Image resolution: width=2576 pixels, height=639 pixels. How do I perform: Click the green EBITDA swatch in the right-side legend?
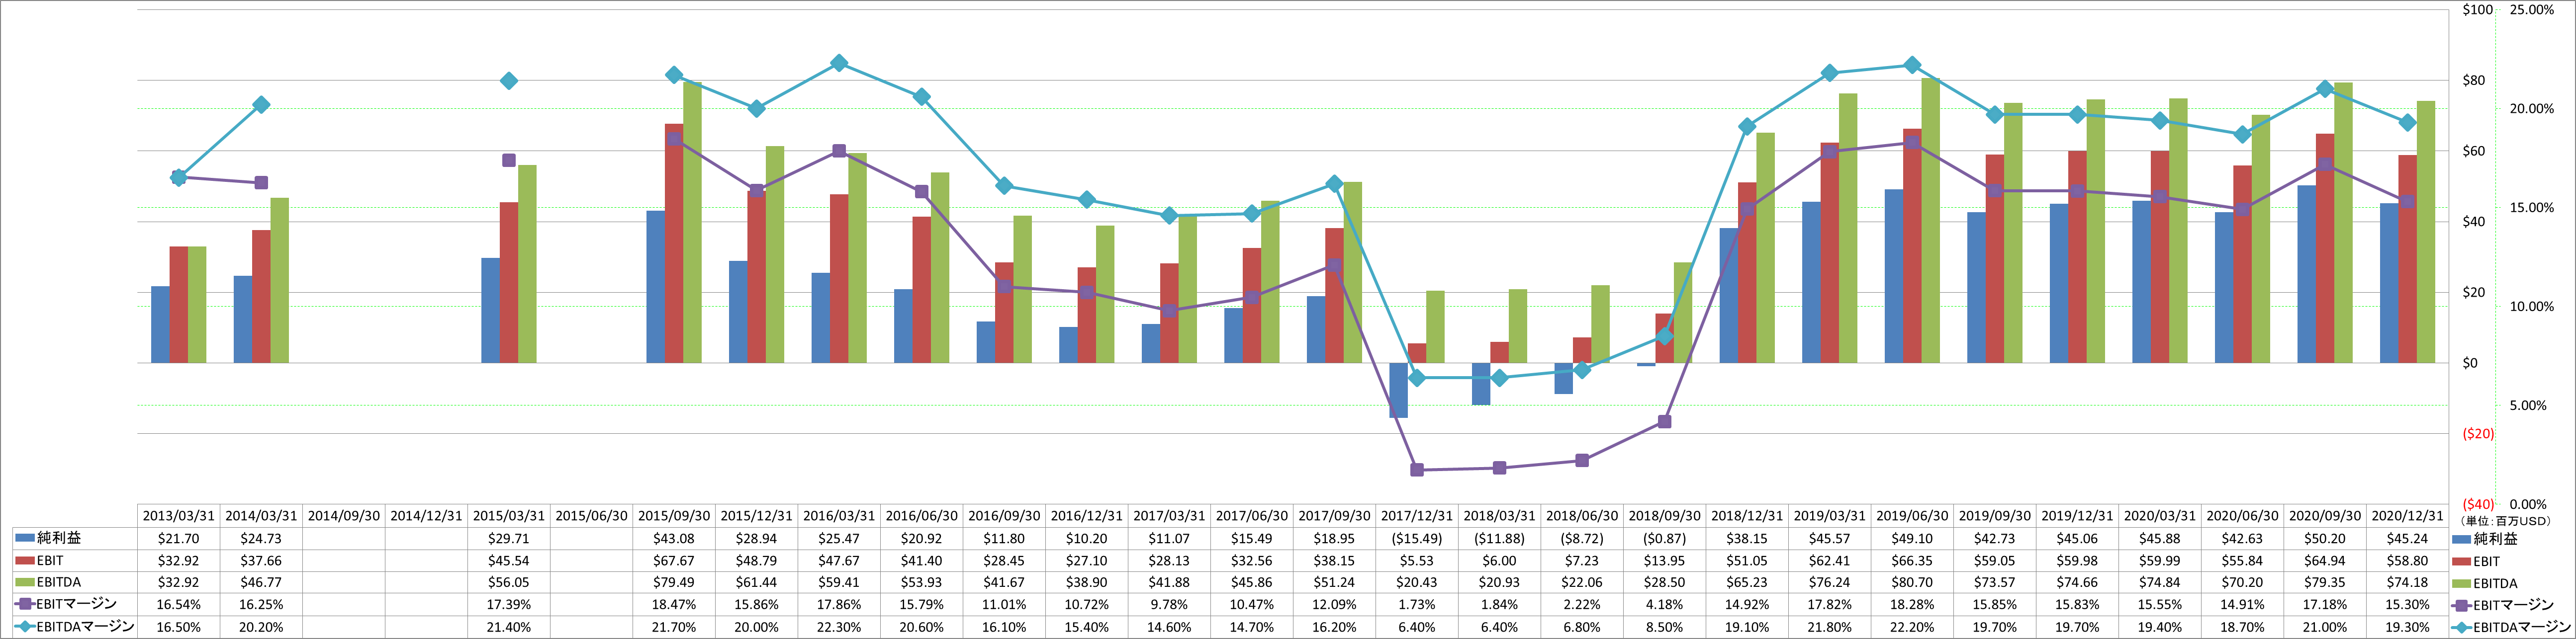tap(2462, 583)
